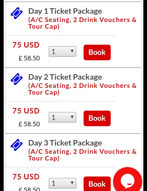Click the Day 3 blue ticket icon
147x191 pixels.
tap(17, 145)
